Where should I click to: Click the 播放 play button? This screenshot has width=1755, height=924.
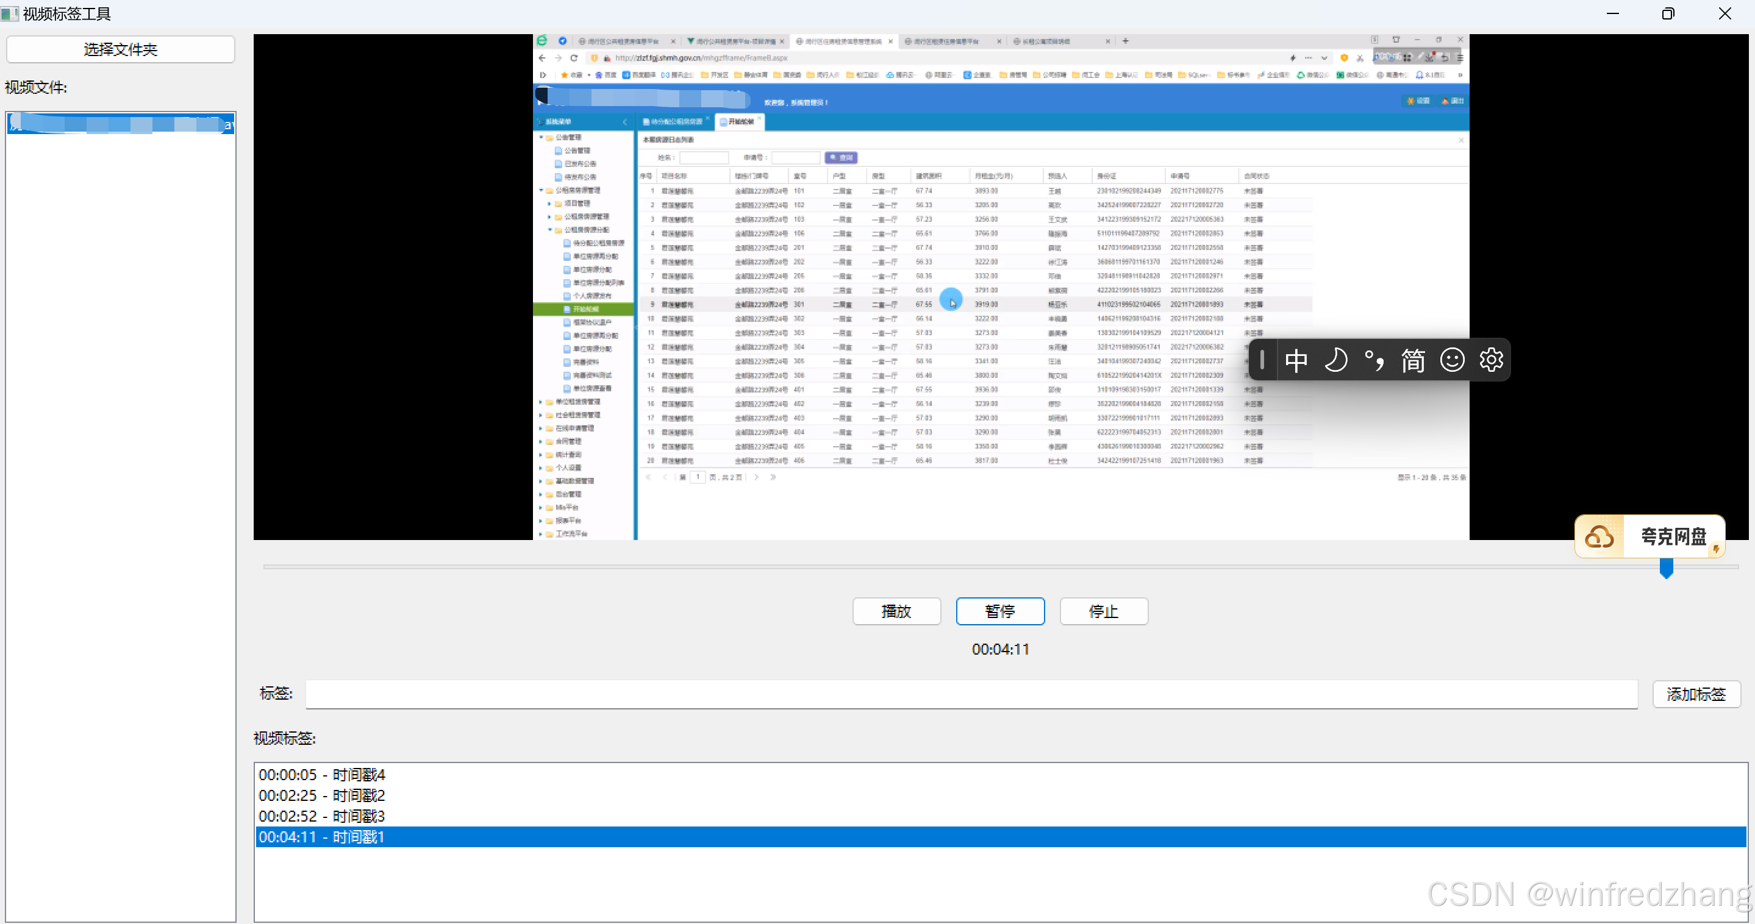click(x=896, y=611)
